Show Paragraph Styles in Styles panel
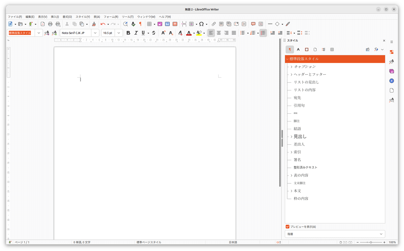The image size is (404, 251). point(290,49)
